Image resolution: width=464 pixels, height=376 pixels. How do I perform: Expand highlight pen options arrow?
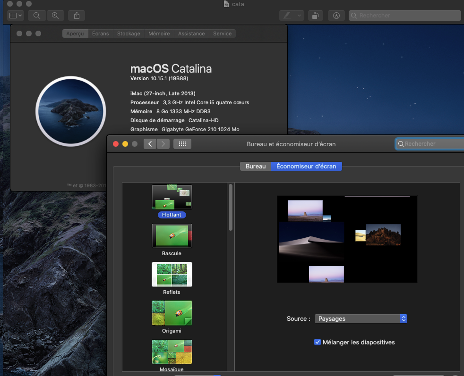(300, 16)
